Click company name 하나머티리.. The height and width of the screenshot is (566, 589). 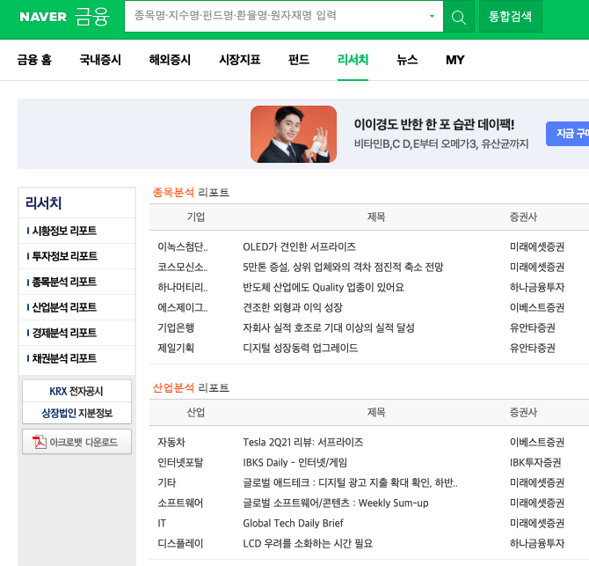click(183, 288)
